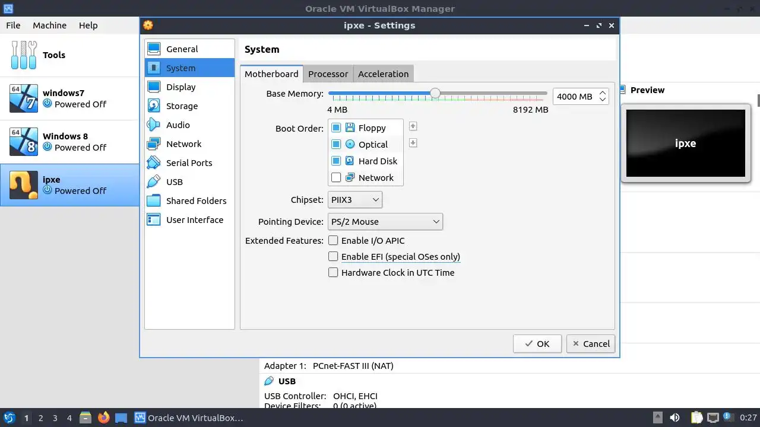The height and width of the screenshot is (427, 760).
Task: Click the Adapter 1 PCnet-FAST III text
Action: [x=328, y=366]
